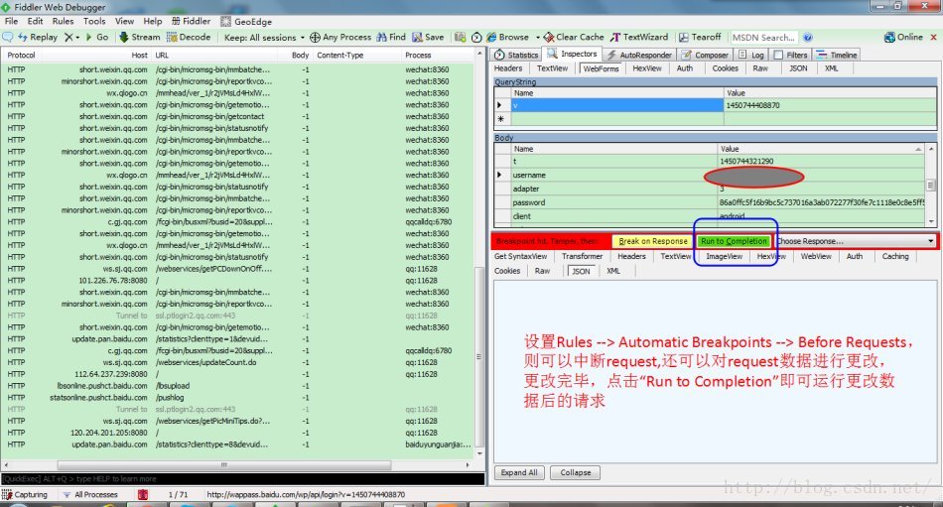Sort sessions by Process column header
The height and width of the screenshot is (507, 943).
pyautogui.click(x=418, y=55)
